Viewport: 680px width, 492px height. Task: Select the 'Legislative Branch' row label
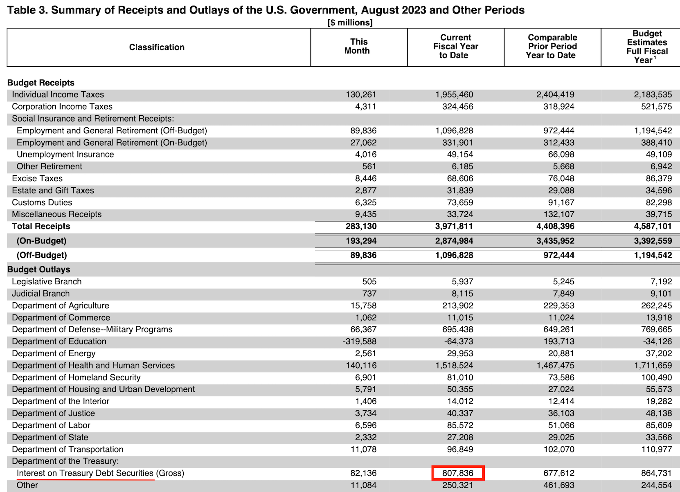coord(47,281)
